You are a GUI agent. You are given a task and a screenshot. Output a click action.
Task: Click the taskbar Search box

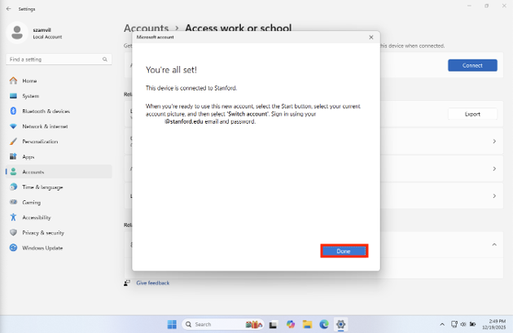point(222,324)
